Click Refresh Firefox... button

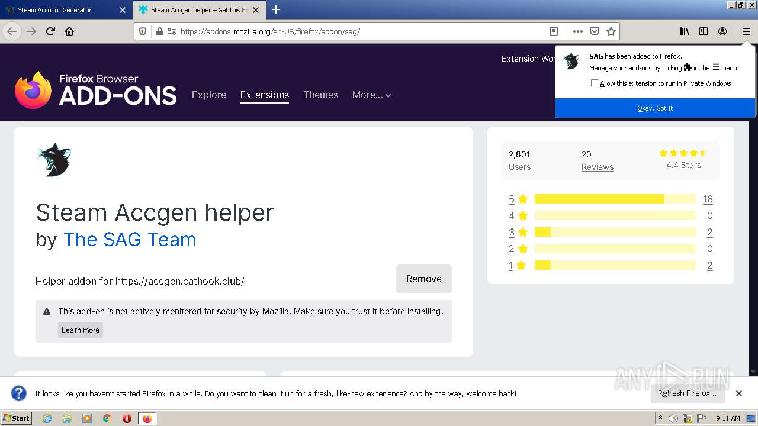coord(687,393)
